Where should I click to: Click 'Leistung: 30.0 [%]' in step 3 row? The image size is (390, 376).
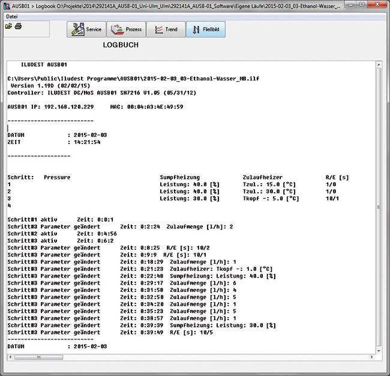tap(190, 198)
